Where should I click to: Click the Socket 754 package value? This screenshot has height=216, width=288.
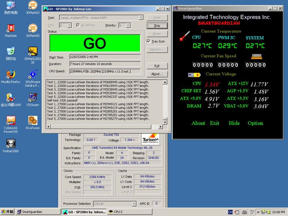click(111, 135)
